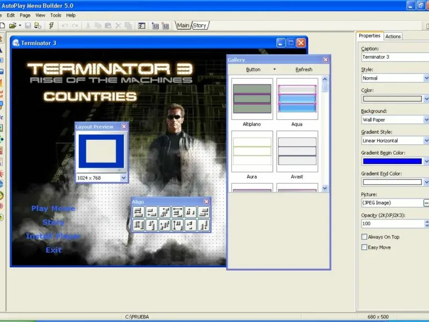Click the Picture browse ellipsis button

click(426, 203)
